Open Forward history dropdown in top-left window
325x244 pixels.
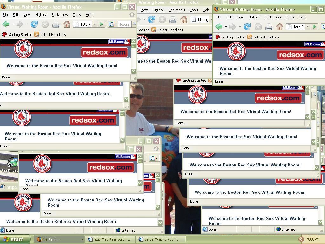27,24
